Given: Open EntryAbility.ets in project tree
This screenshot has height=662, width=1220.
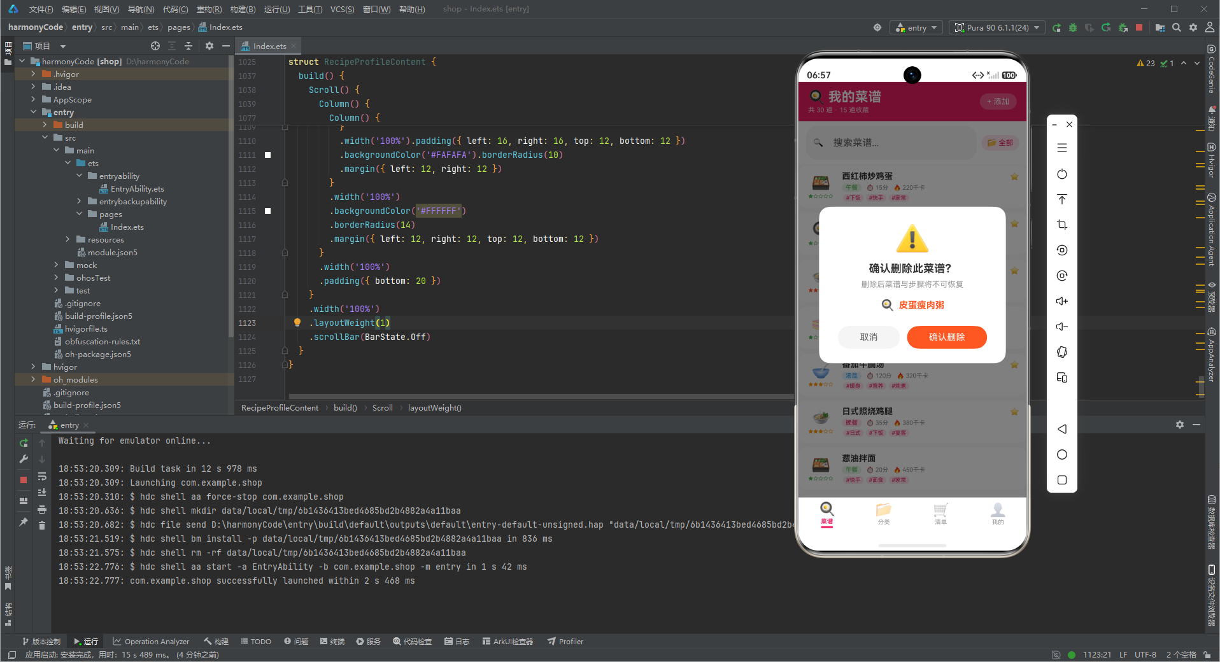Looking at the screenshot, I should tap(132, 188).
